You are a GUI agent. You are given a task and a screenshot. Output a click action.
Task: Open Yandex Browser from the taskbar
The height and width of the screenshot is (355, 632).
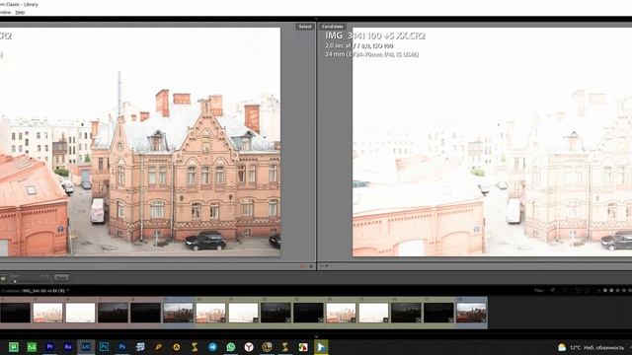249,347
